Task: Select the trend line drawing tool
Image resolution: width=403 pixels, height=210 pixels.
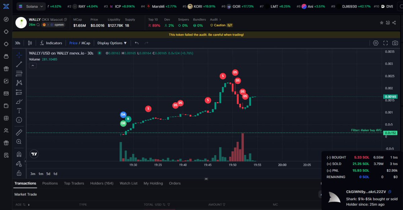Action: click(19, 64)
